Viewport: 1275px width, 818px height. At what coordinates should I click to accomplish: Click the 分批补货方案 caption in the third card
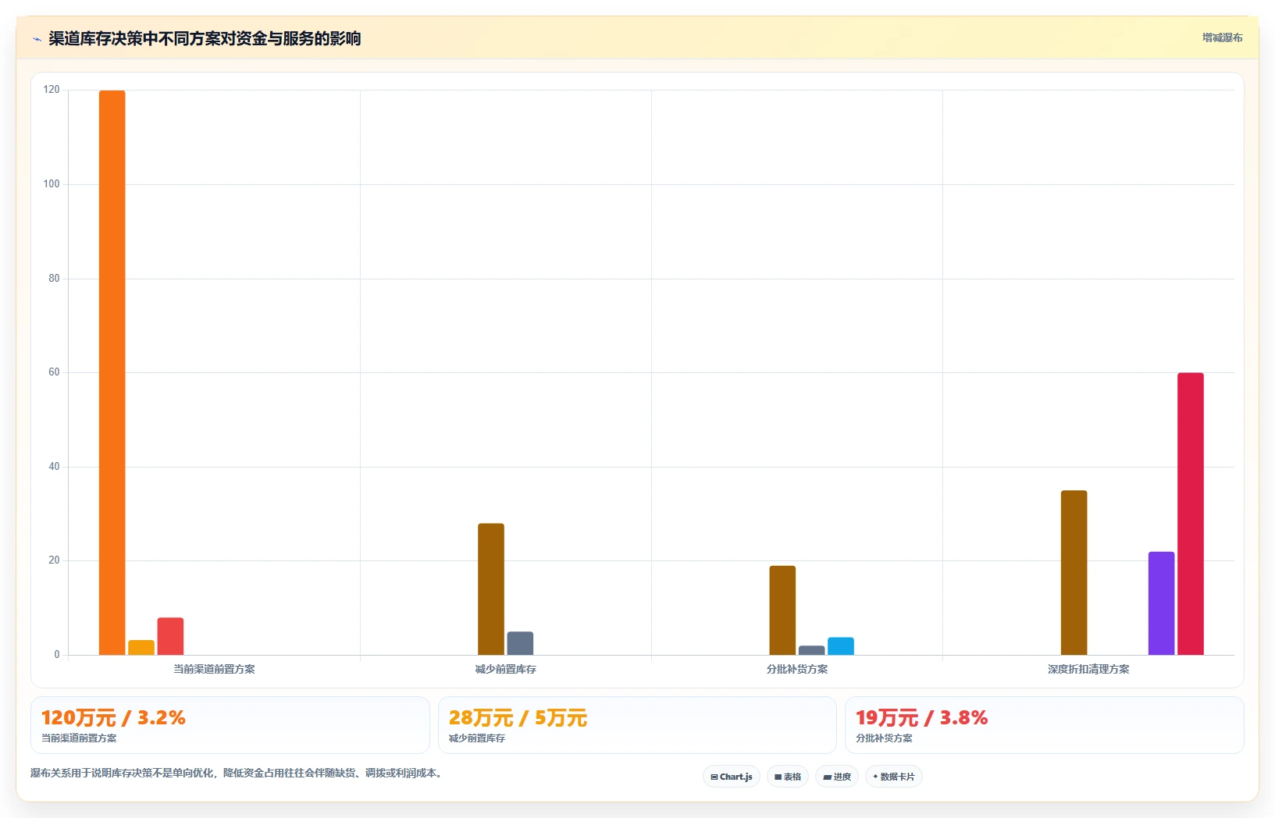(884, 738)
